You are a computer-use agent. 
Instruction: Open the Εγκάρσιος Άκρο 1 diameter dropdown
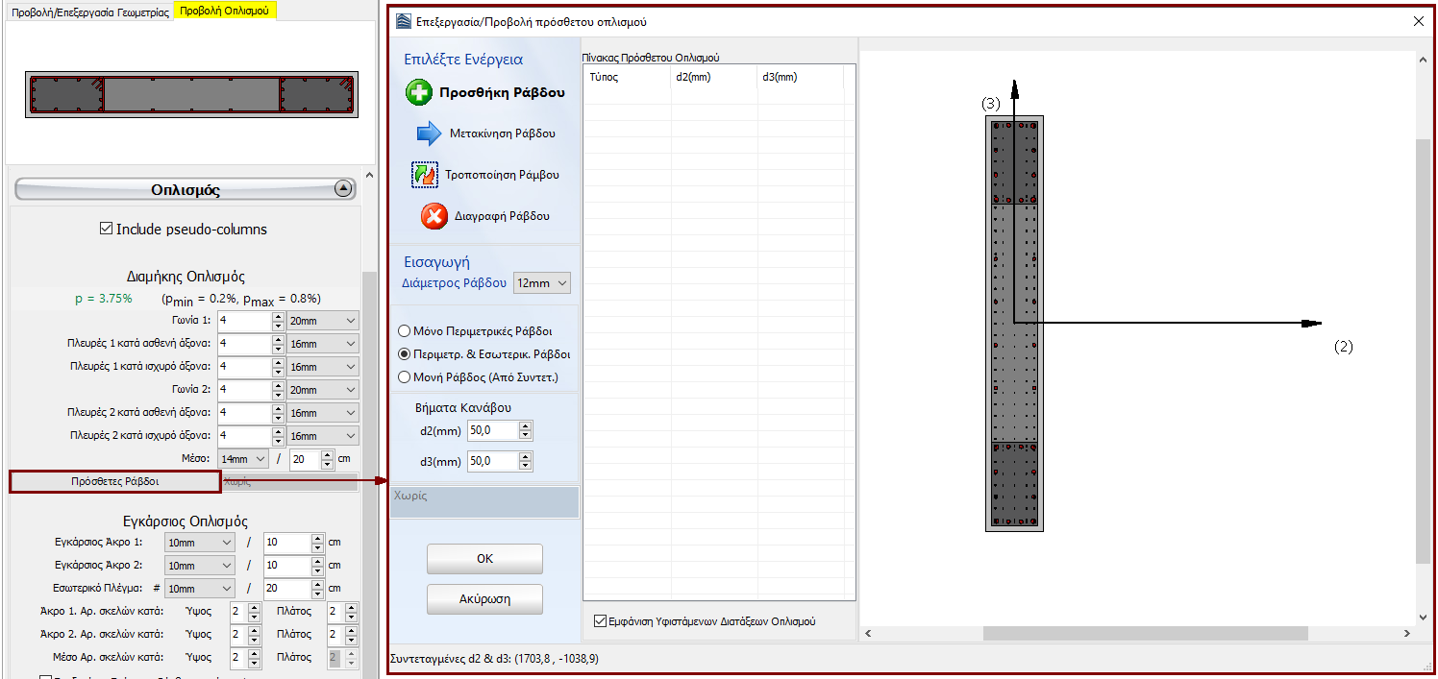[x=199, y=543]
